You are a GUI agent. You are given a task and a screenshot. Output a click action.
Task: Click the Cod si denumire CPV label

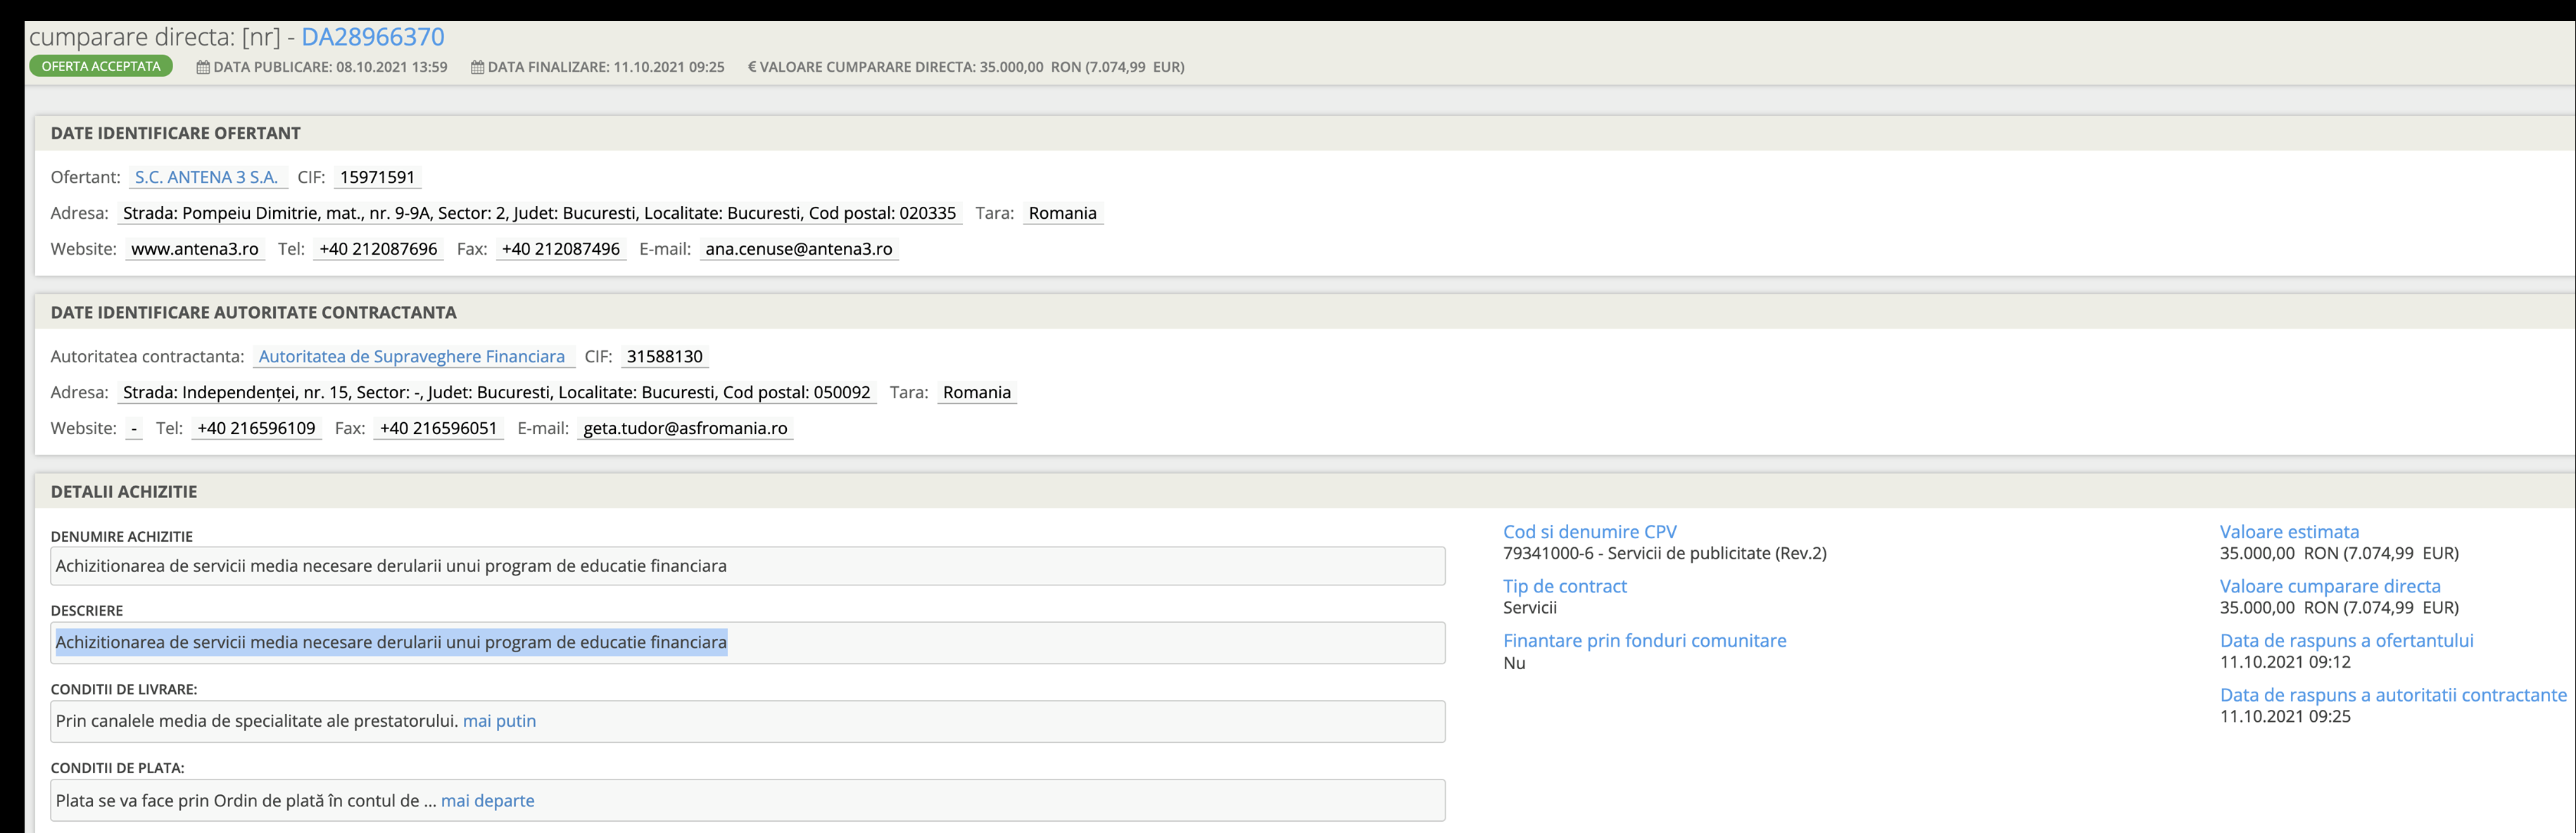(1589, 532)
